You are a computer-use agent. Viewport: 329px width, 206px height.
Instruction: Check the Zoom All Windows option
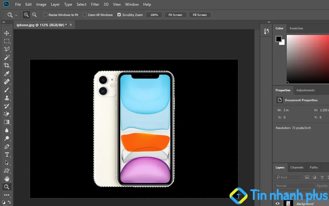[85, 15]
